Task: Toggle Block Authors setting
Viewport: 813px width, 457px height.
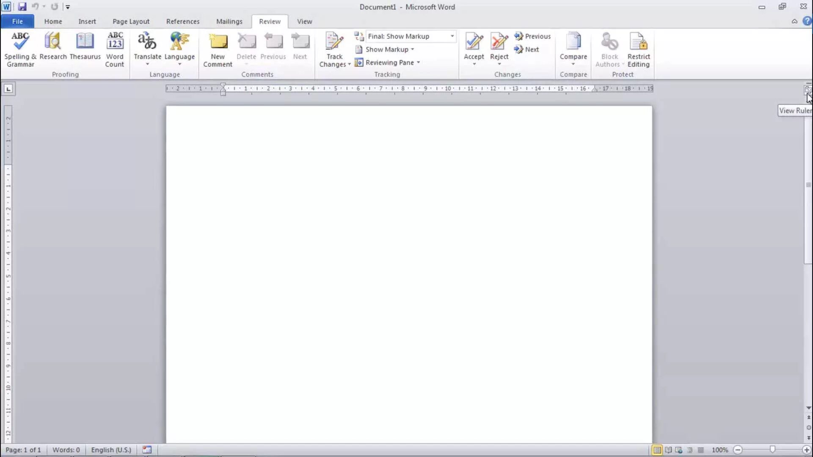Action: tap(608, 49)
